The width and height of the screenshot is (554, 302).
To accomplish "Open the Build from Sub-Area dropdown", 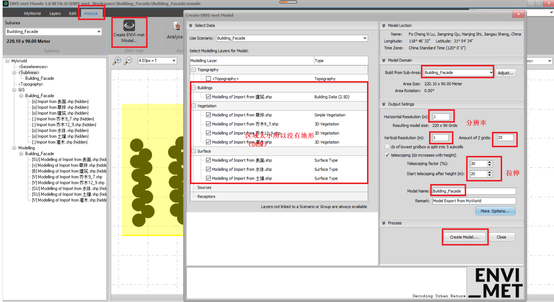I will click(x=458, y=73).
